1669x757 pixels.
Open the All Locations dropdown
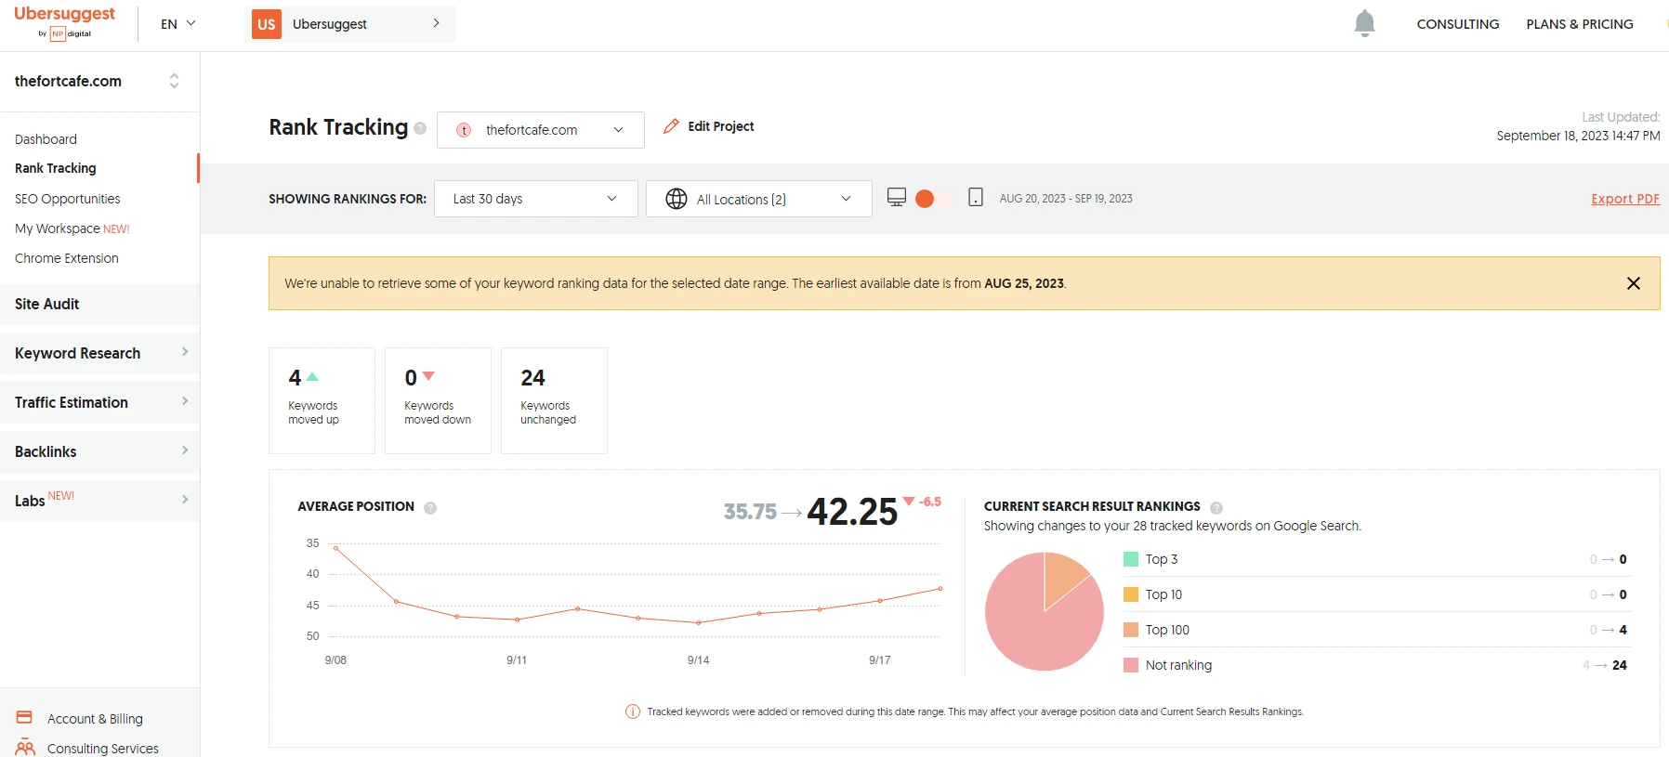coord(759,199)
